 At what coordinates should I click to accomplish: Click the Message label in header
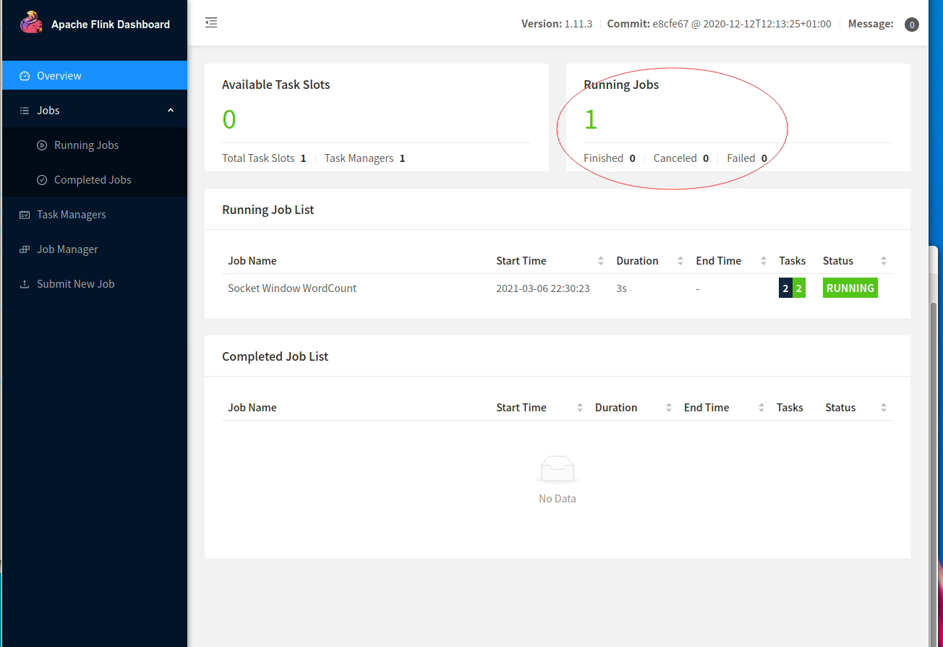[x=871, y=24]
